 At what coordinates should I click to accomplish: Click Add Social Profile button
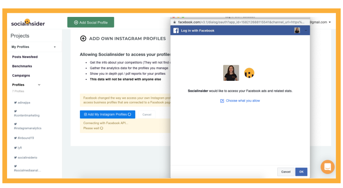point(91,22)
